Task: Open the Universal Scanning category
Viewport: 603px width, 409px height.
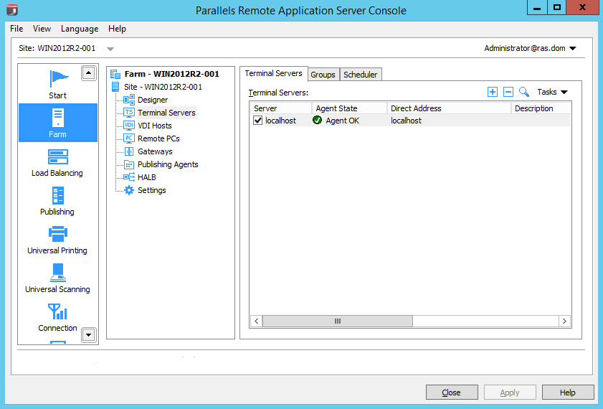Action: point(57,279)
